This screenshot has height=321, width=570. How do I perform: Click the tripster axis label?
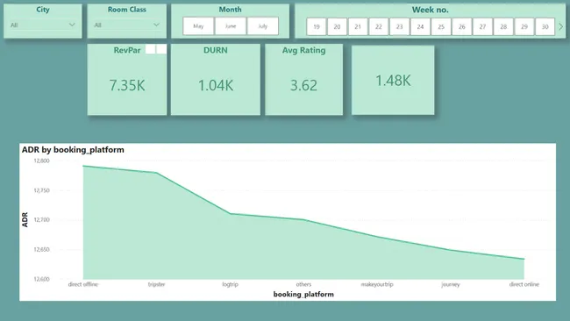click(157, 284)
